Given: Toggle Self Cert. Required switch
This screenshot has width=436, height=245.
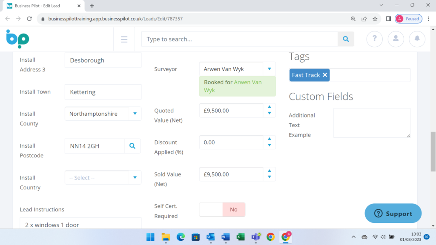Looking at the screenshot, I should coord(222,209).
